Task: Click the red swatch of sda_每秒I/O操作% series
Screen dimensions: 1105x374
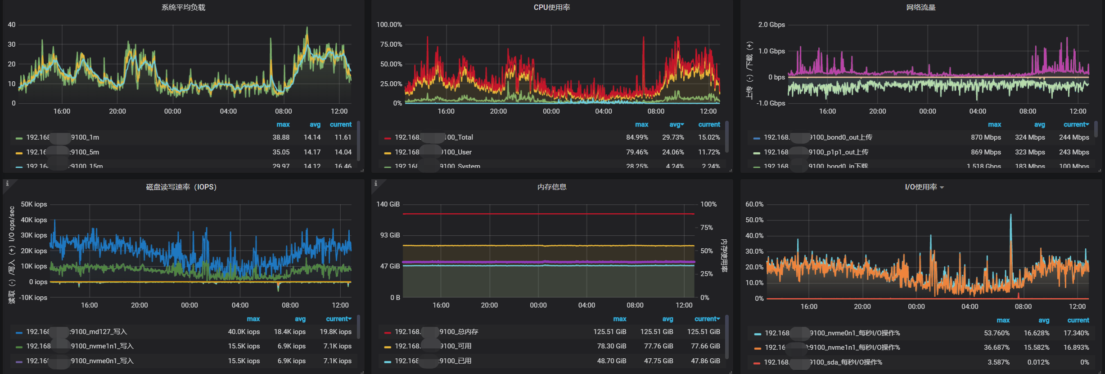Action: point(757,363)
